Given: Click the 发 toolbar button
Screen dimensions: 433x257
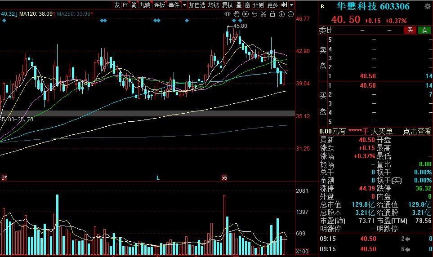Looking at the screenshot, I should (x=117, y=4).
